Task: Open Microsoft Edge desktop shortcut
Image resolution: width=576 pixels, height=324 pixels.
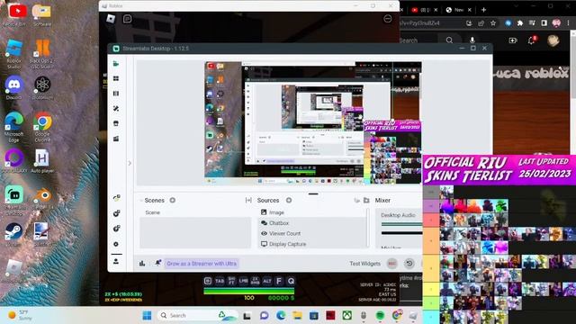Action: (14, 127)
